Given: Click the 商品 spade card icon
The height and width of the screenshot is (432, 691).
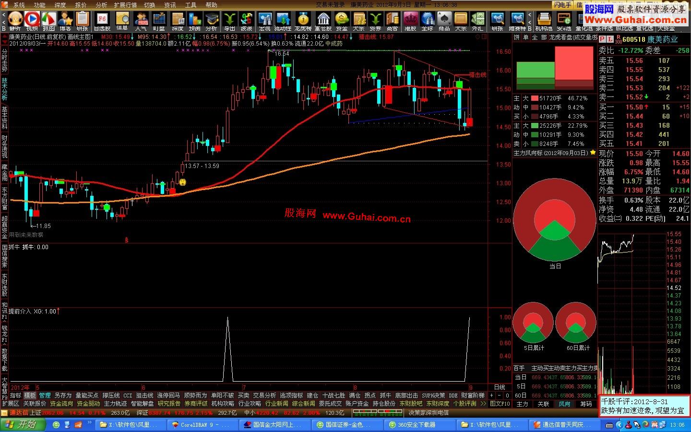Looking at the screenshot, I should pyautogui.click(x=444, y=21).
